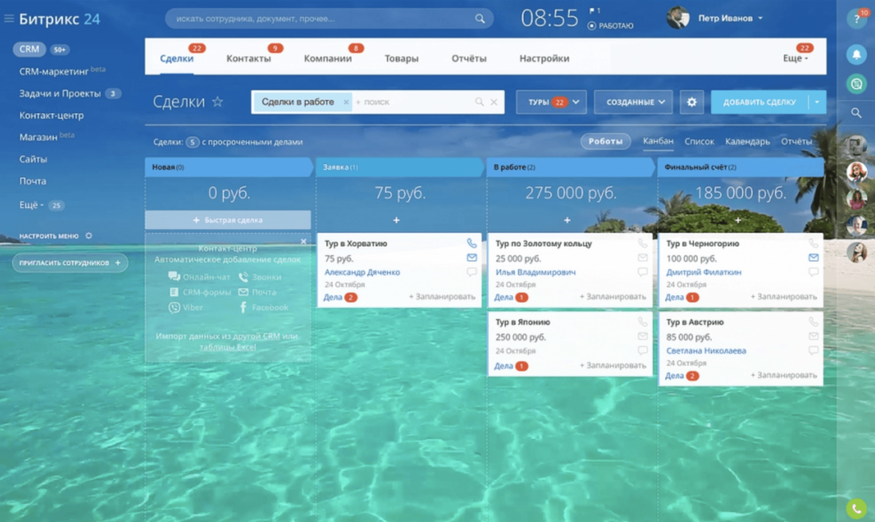Click Импорт данных из другой CRM link

(227, 341)
